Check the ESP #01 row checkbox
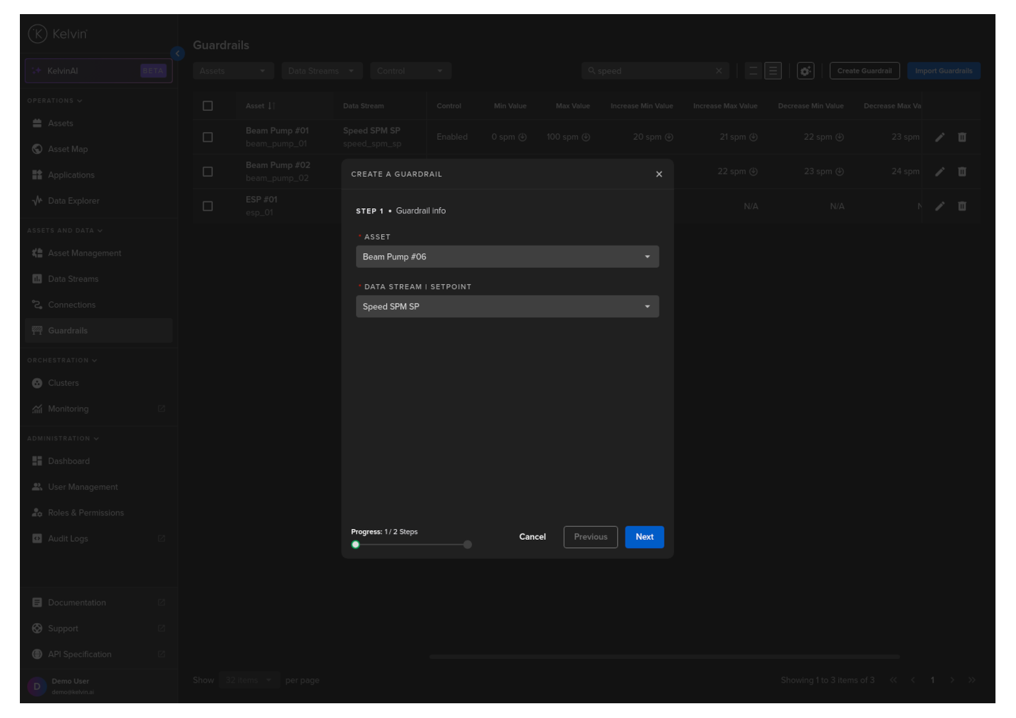This screenshot has height=718, width=1016. pyautogui.click(x=208, y=206)
